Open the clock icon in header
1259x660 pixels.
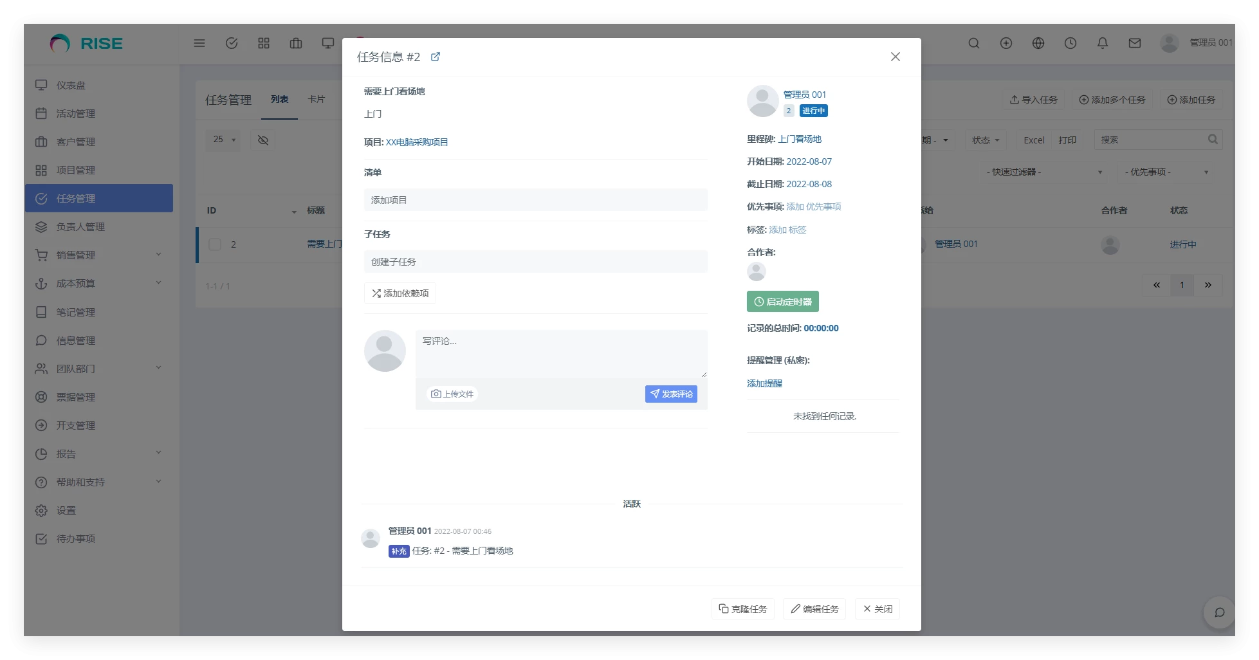point(1071,43)
